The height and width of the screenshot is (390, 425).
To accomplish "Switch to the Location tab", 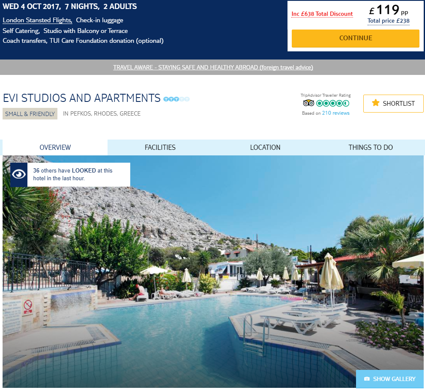I will click(x=265, y=147).
